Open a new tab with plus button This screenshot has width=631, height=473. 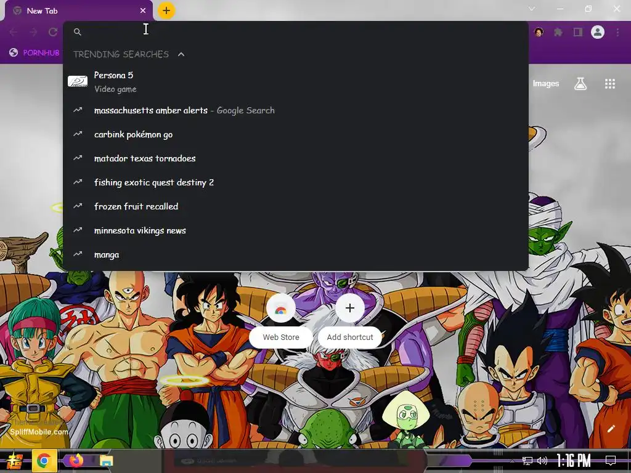click(166, 11)
